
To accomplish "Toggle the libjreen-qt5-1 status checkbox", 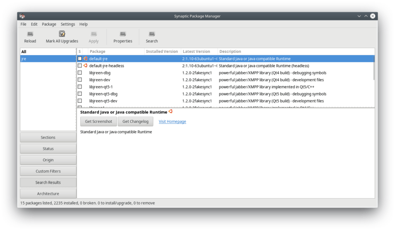I will [x=80, y=87].
